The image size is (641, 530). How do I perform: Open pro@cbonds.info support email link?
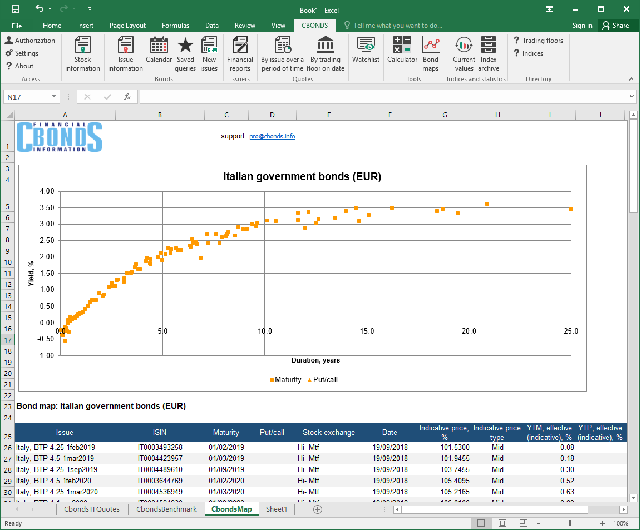(272, 136)
